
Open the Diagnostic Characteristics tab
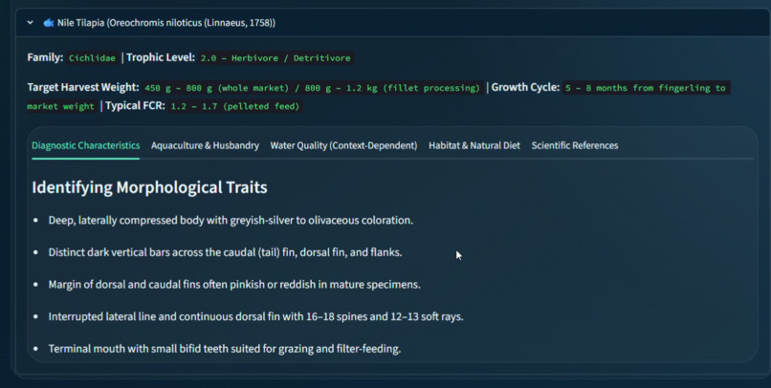tap(85, 145)
